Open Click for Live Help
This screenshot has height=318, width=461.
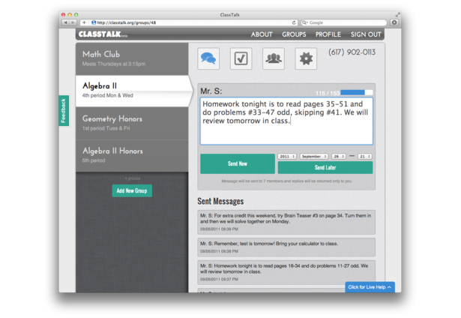[370, 287]
